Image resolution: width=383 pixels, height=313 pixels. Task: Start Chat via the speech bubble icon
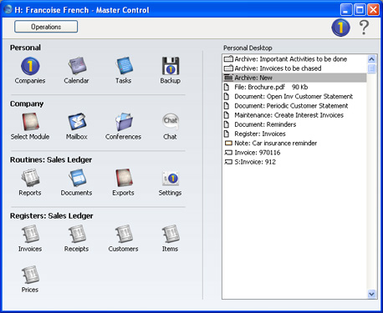171,121
